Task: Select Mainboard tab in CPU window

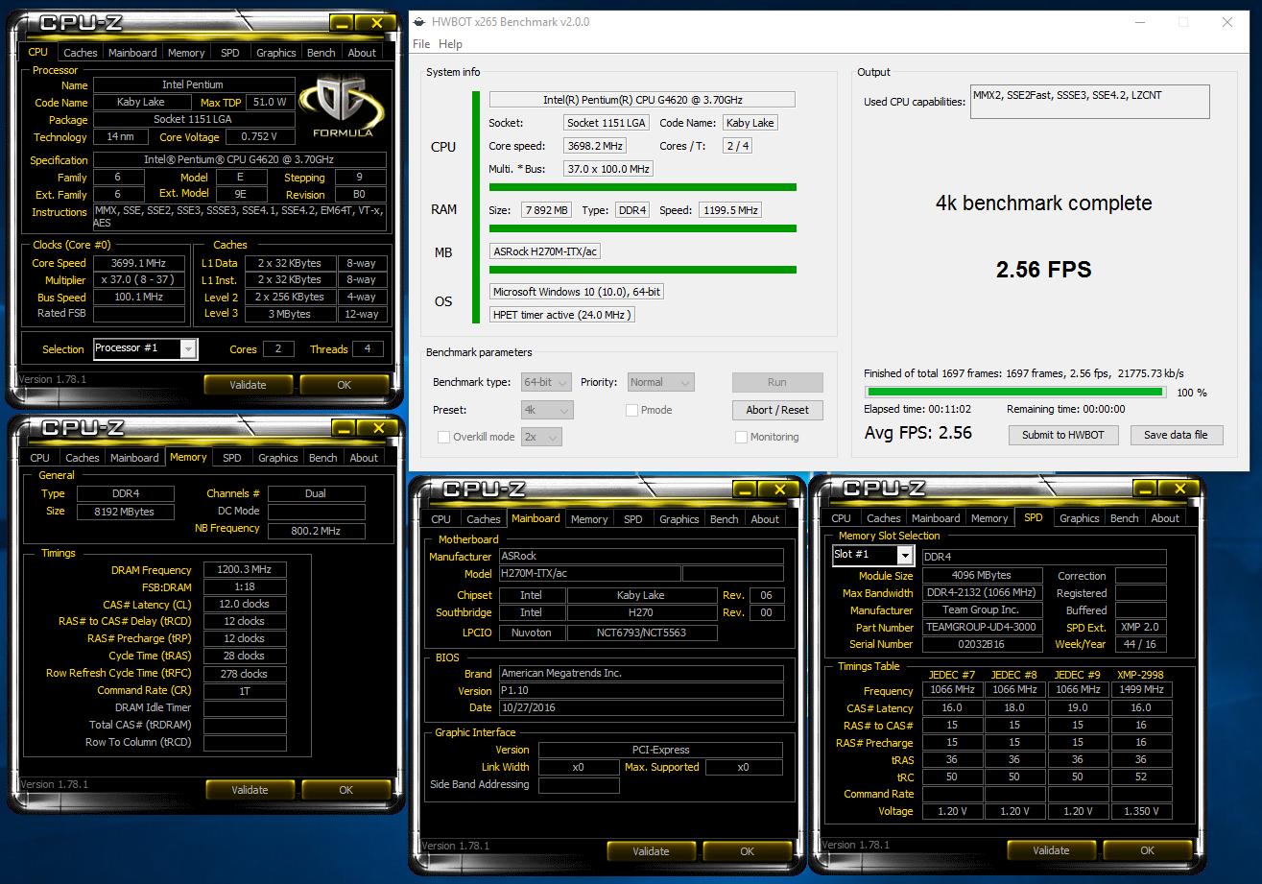Action: click(132, 53)
